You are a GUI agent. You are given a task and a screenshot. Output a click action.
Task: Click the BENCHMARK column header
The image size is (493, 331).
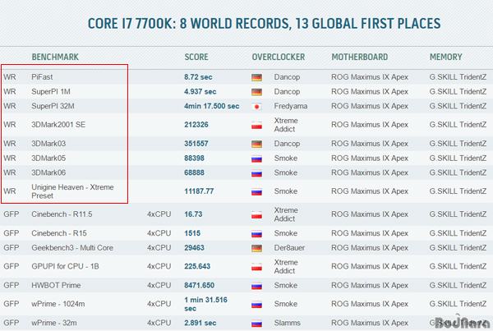(55, 57)
